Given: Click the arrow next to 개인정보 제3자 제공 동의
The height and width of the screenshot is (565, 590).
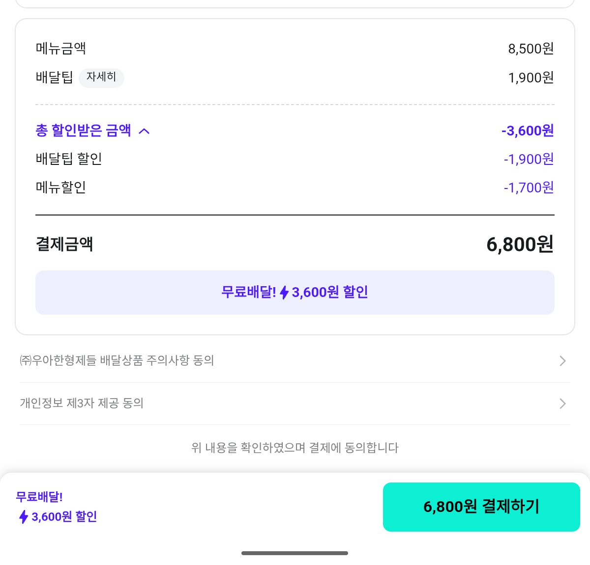Looking at the screenshot, I should coord(562,404).
